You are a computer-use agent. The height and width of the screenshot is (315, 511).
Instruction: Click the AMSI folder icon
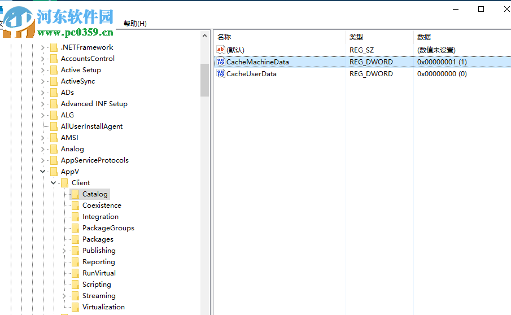coord(54,138)
